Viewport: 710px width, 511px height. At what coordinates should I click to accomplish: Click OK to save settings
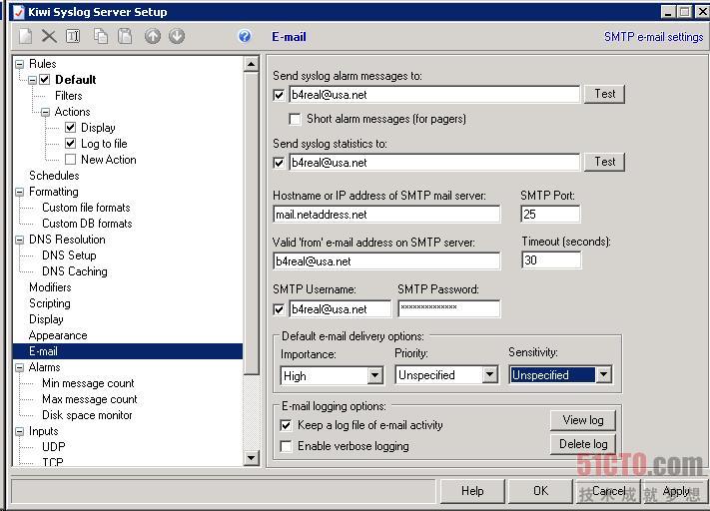pyautogui.click(x=540, y=491)
